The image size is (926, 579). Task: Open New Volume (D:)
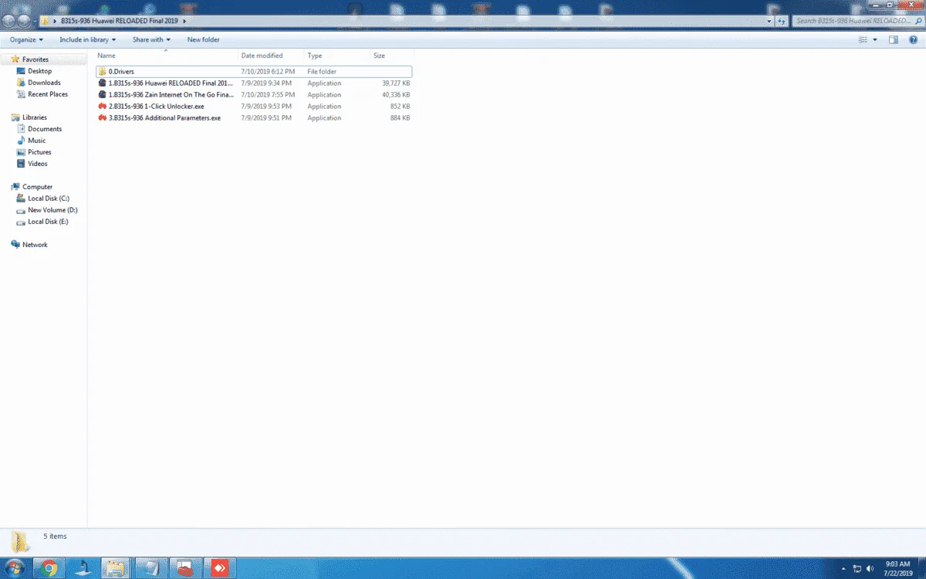(52, 210)
